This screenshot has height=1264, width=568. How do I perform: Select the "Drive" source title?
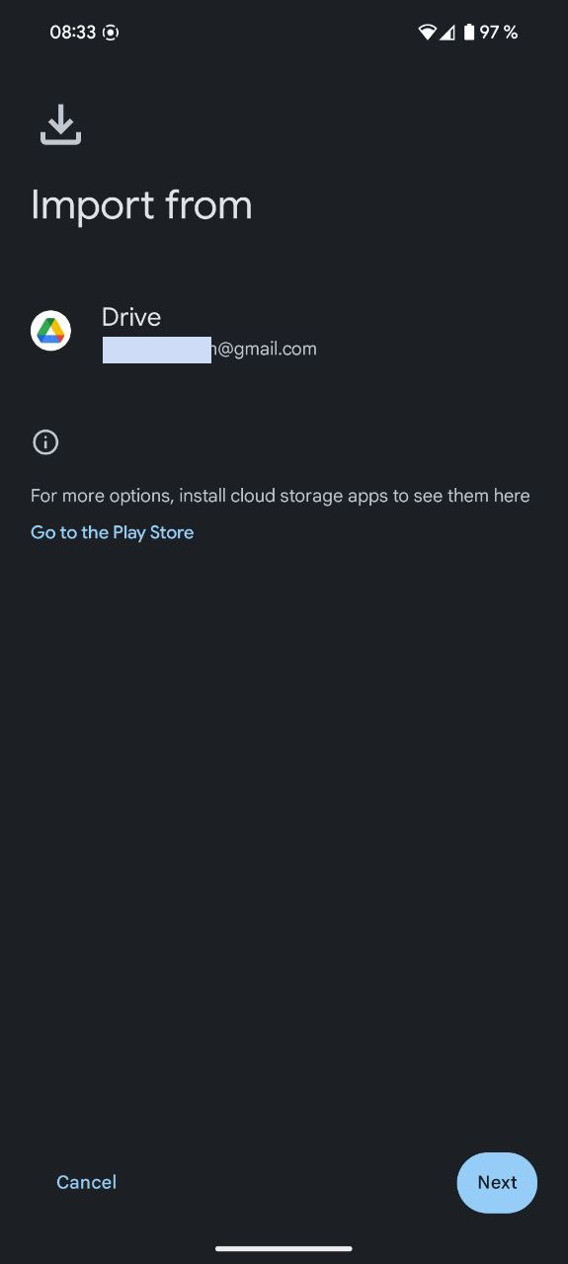pyautogui.click(x=131, y=317)
